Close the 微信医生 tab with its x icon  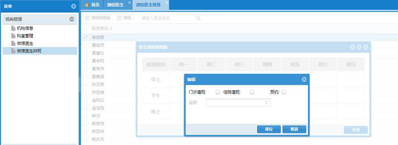click(x=129, y=3)
